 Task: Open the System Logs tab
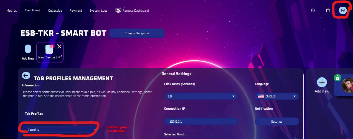[x=98, y=11]
